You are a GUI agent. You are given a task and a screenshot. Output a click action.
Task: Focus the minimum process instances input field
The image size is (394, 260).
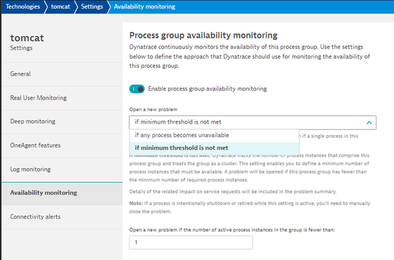(x=191, y=242)
